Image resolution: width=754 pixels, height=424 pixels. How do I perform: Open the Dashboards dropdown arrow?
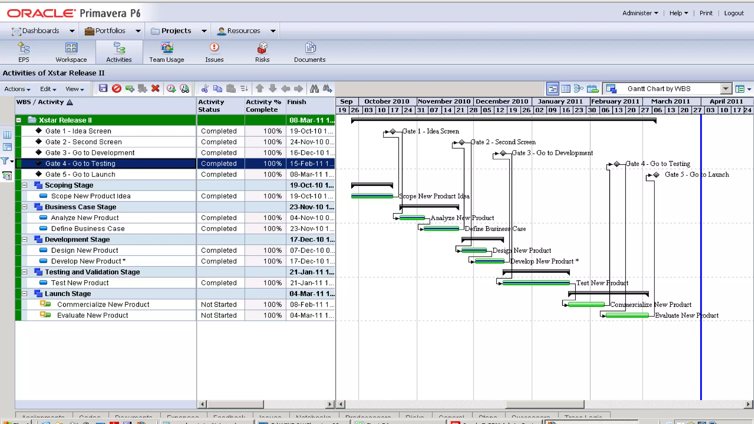72,31
